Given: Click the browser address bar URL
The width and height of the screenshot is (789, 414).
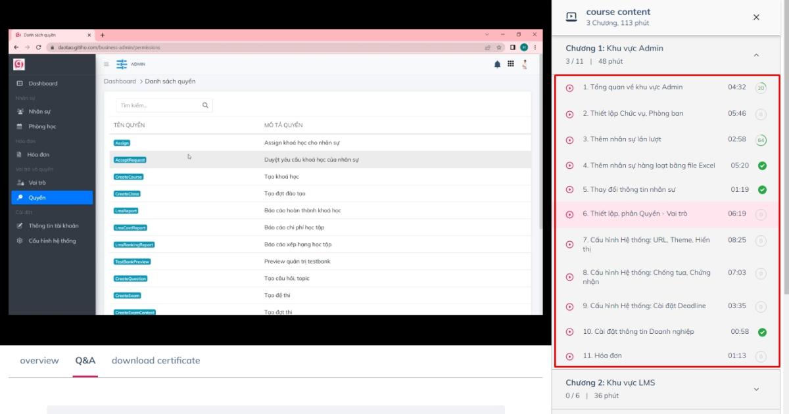Looking at the screenshot, I should (109, 47).
